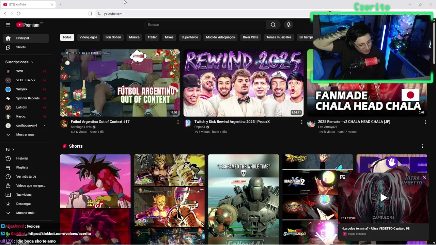Switch to the YouTube browser tab
The height and width of the screenshot is (245, 436).
[x=28, y=4]
